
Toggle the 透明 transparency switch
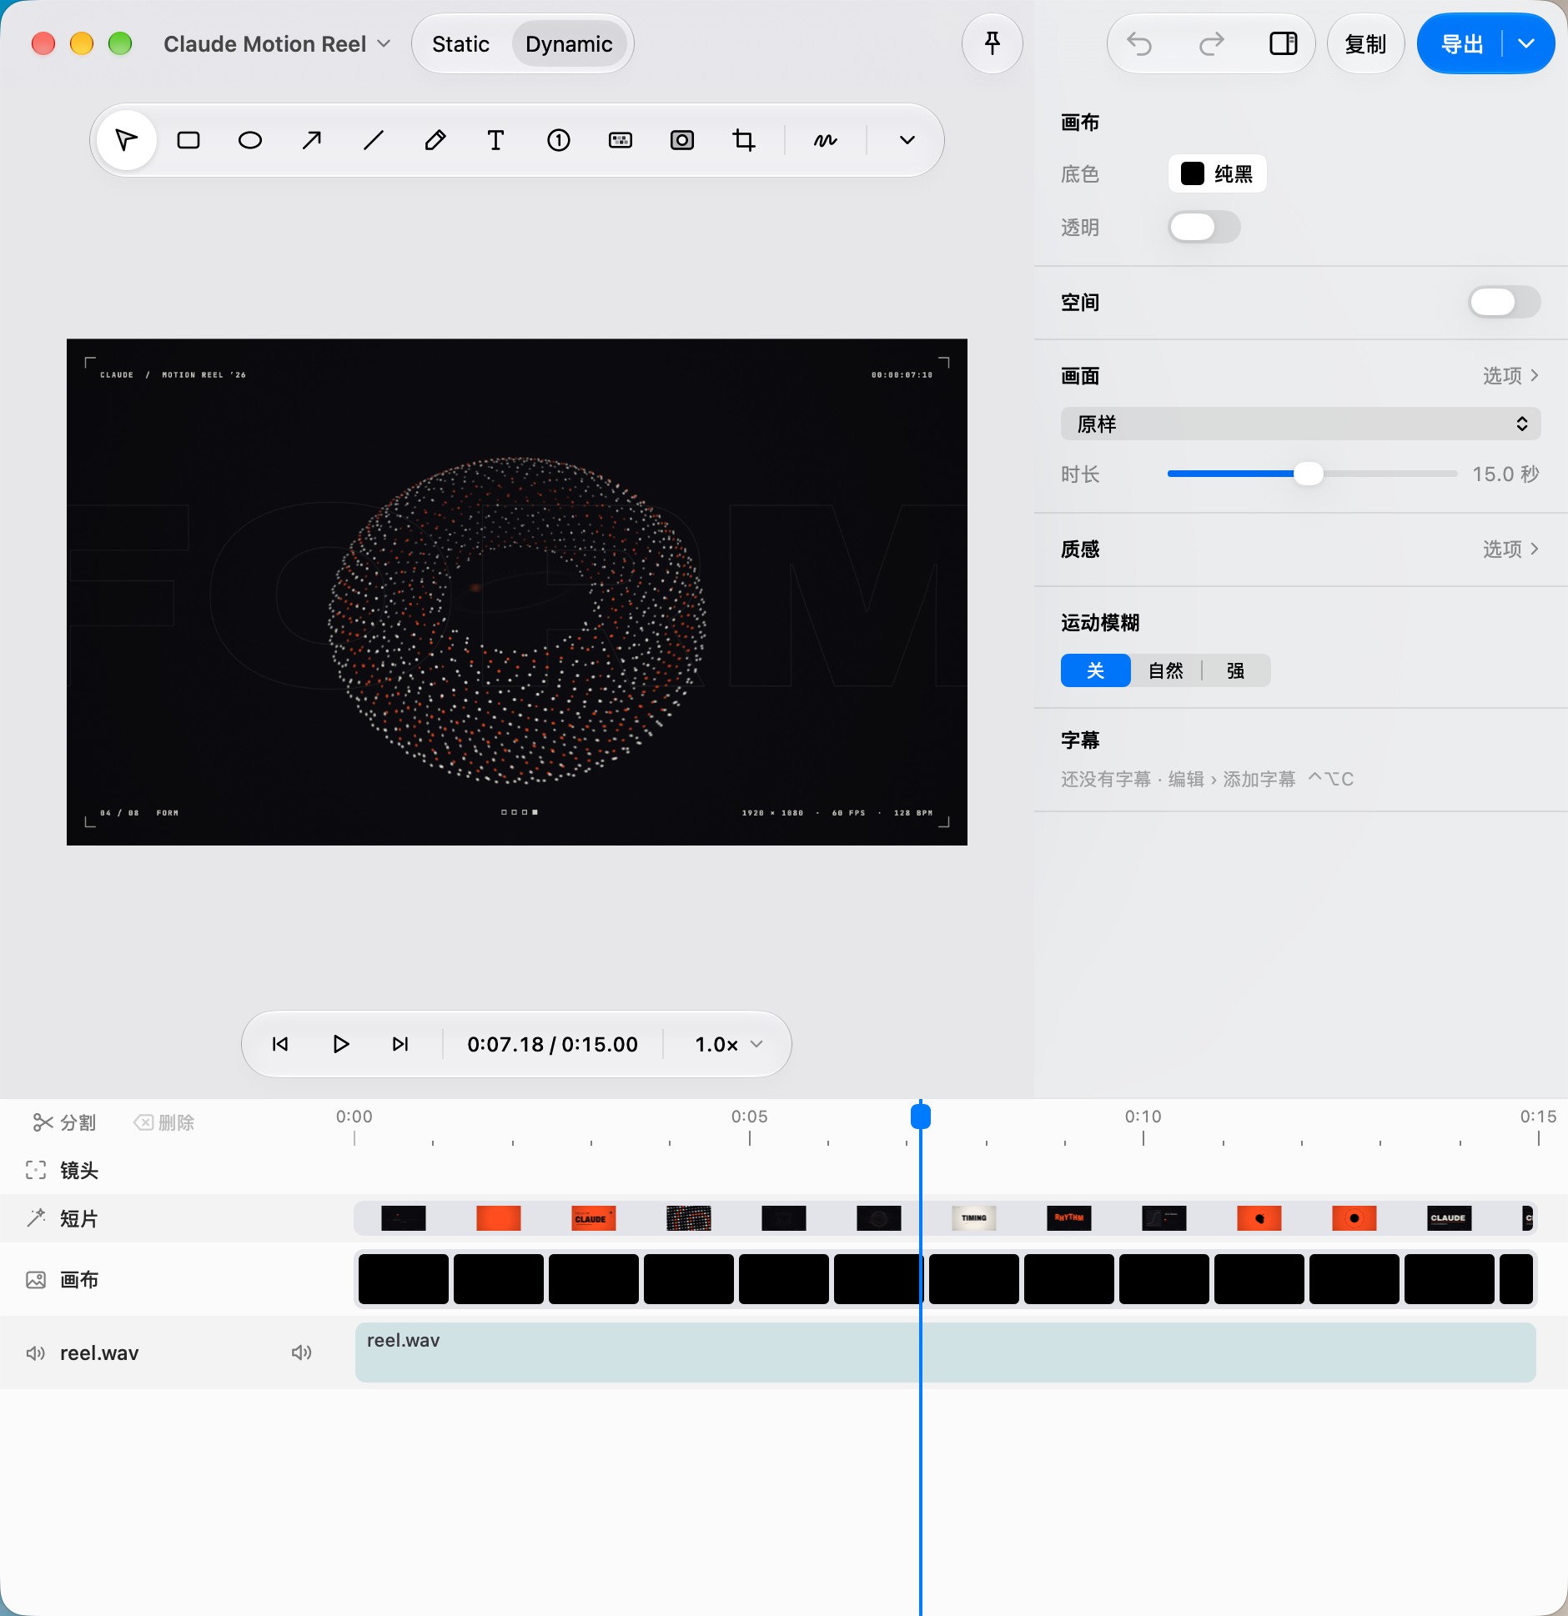point(1204,227)
